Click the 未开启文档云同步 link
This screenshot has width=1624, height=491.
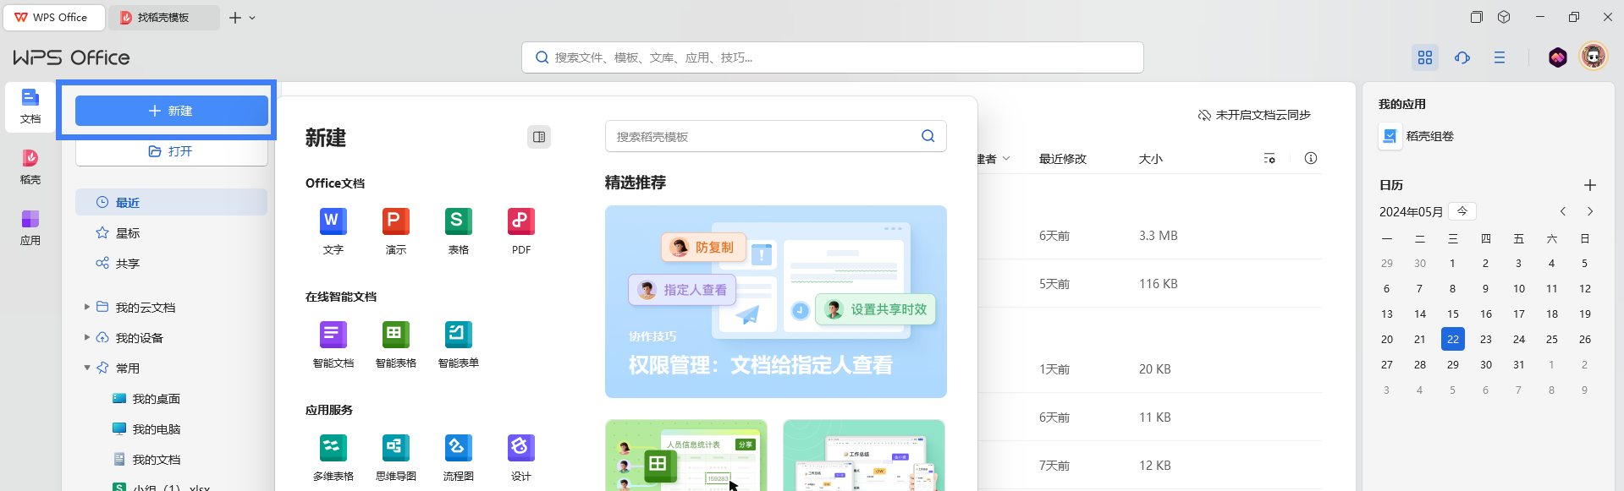pyautogui.click(x=1254, y=115)
